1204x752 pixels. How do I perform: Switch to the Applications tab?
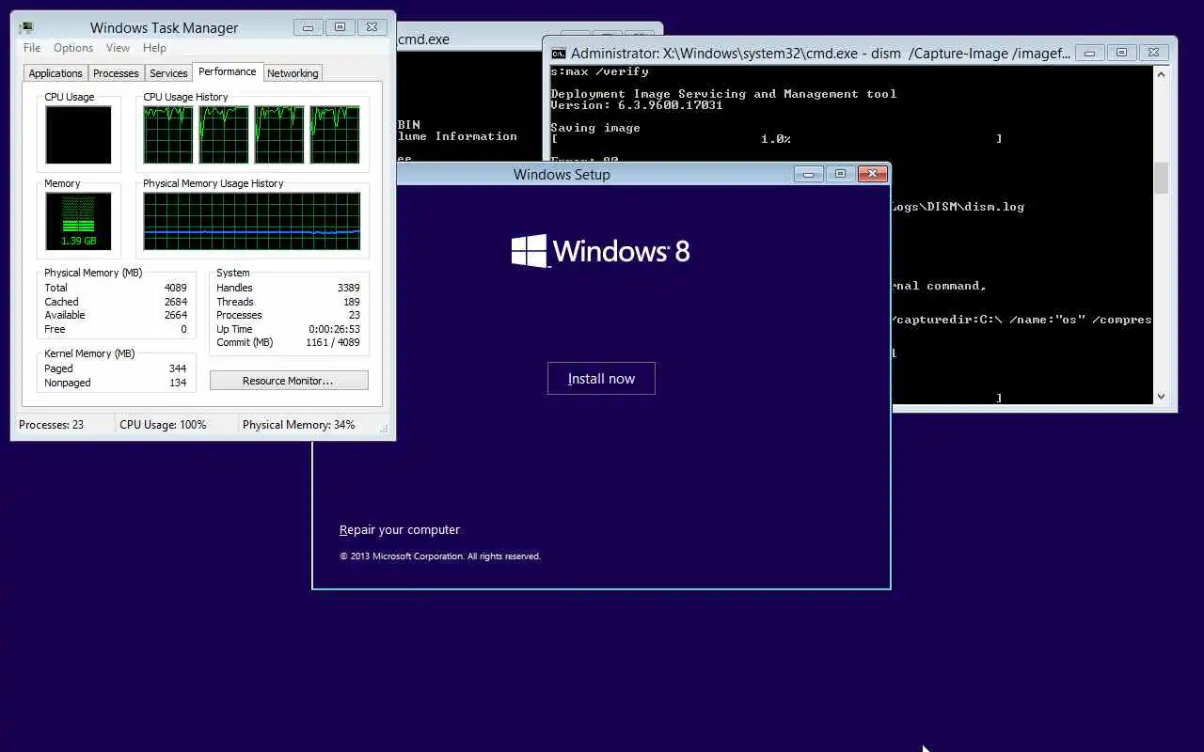click(55, 73)
